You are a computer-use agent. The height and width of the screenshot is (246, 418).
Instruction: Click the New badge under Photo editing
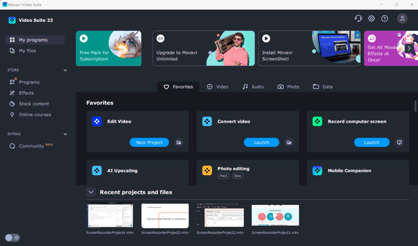coord(238,176)
